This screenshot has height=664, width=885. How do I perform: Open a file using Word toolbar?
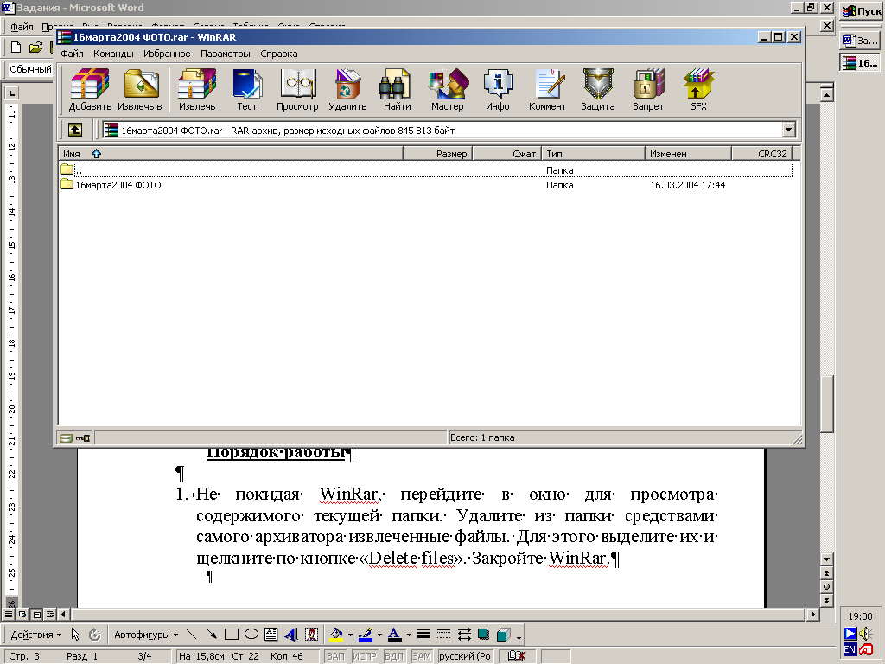pos(35,48)
